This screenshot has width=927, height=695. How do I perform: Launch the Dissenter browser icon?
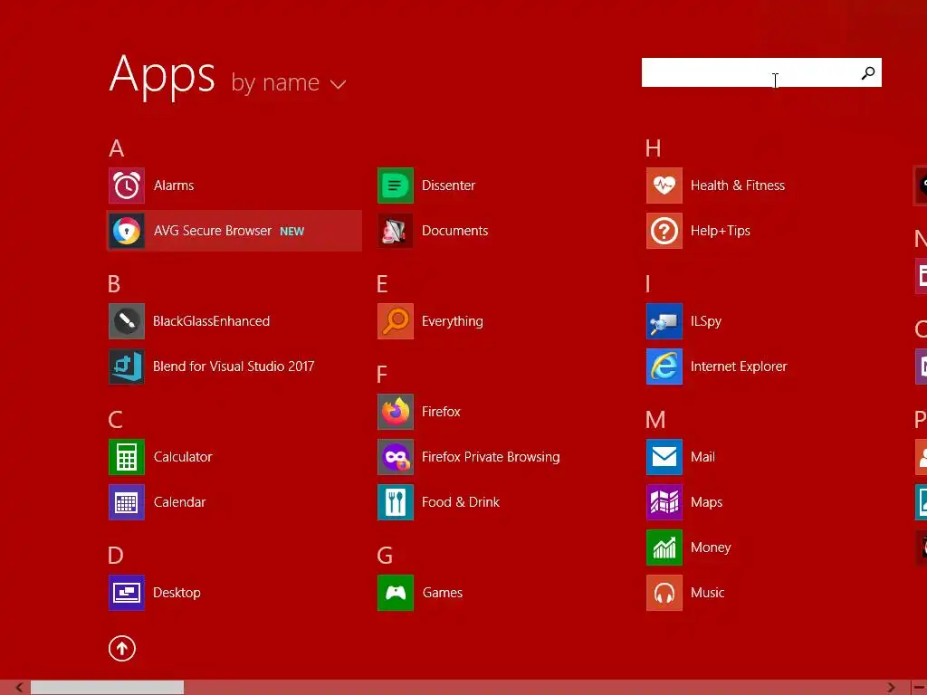click(x=396, y=186)
